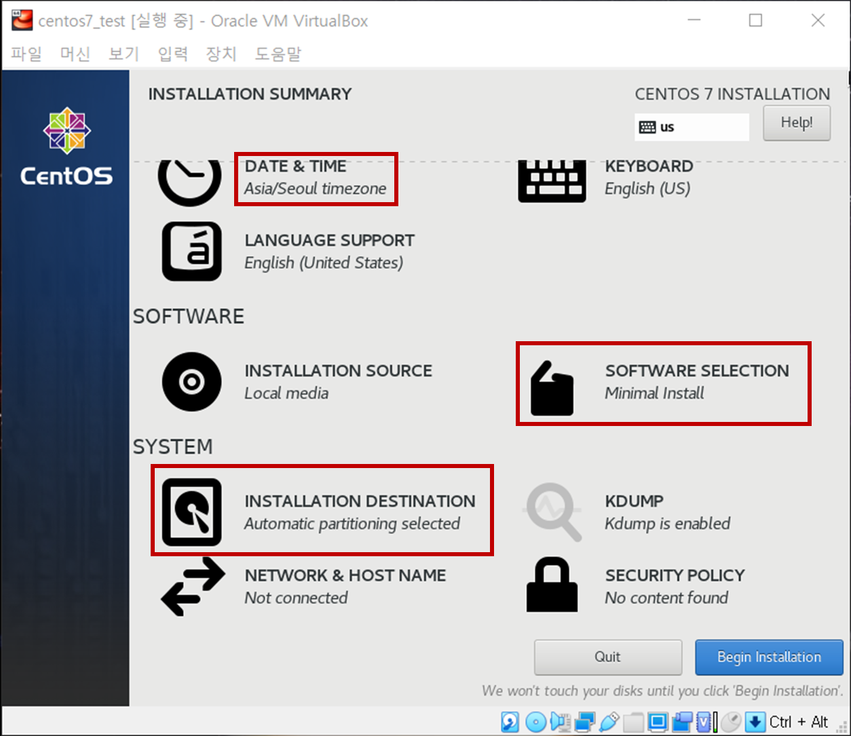Viewport: 851px width, 736px height.
Task: Open the Language Support icon
Action: pos(191,251)
